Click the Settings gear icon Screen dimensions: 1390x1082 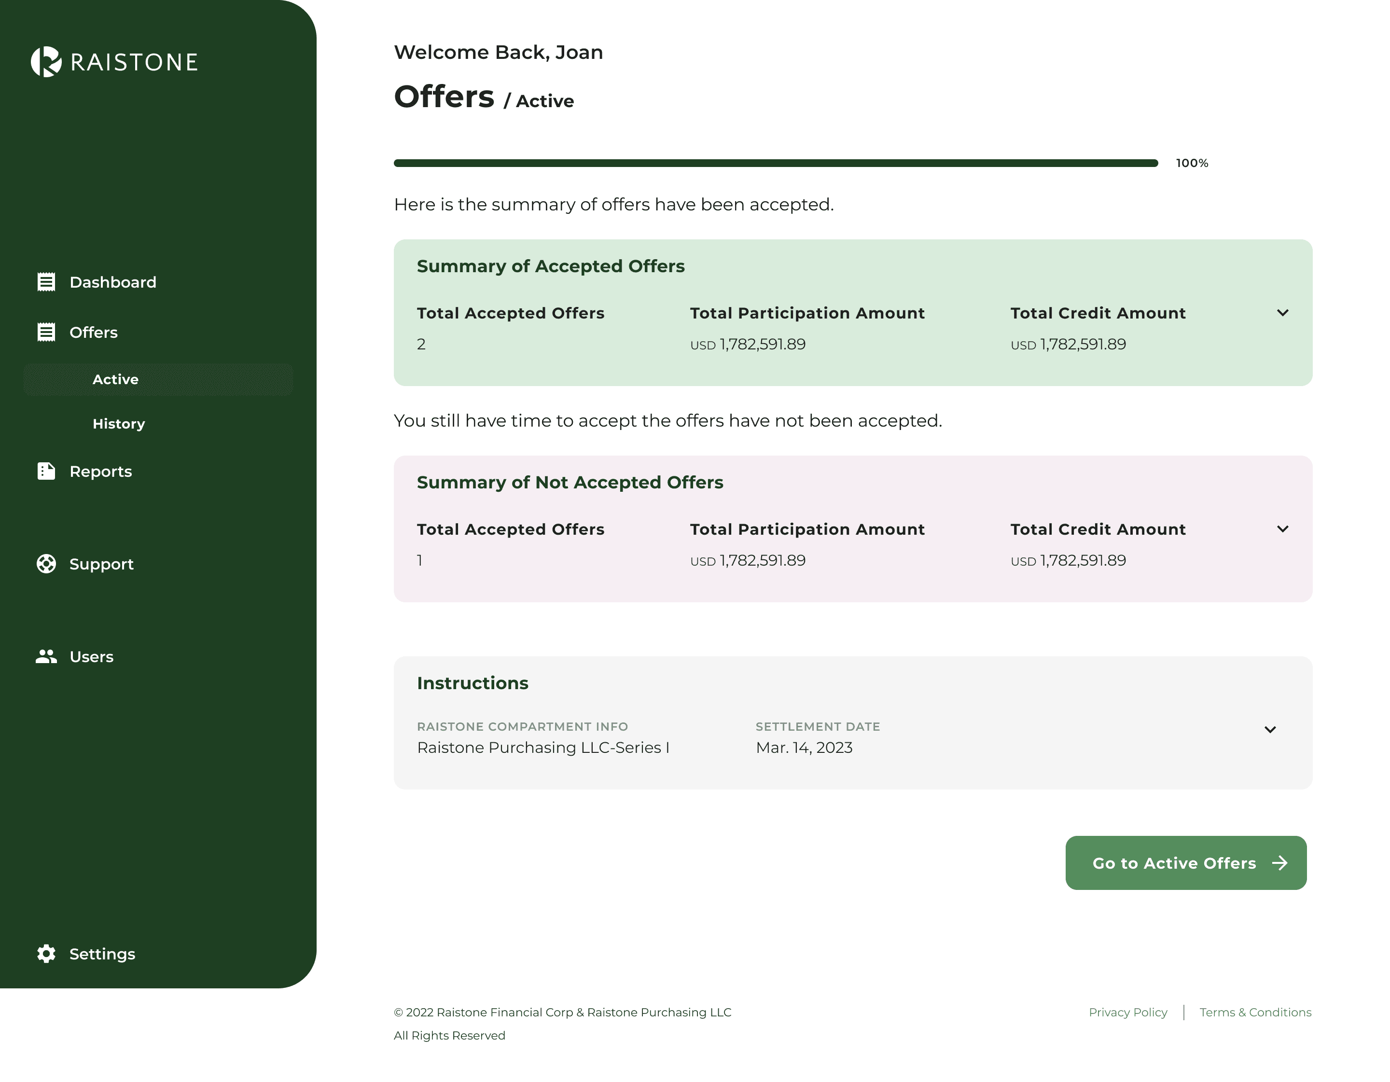tap(46, 954)
